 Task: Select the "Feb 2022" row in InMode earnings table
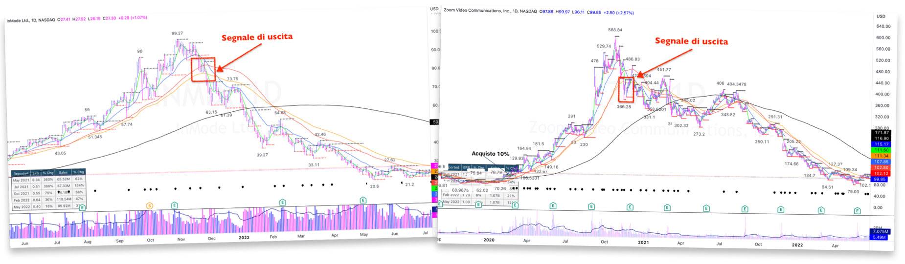click(x=21, y=200)
